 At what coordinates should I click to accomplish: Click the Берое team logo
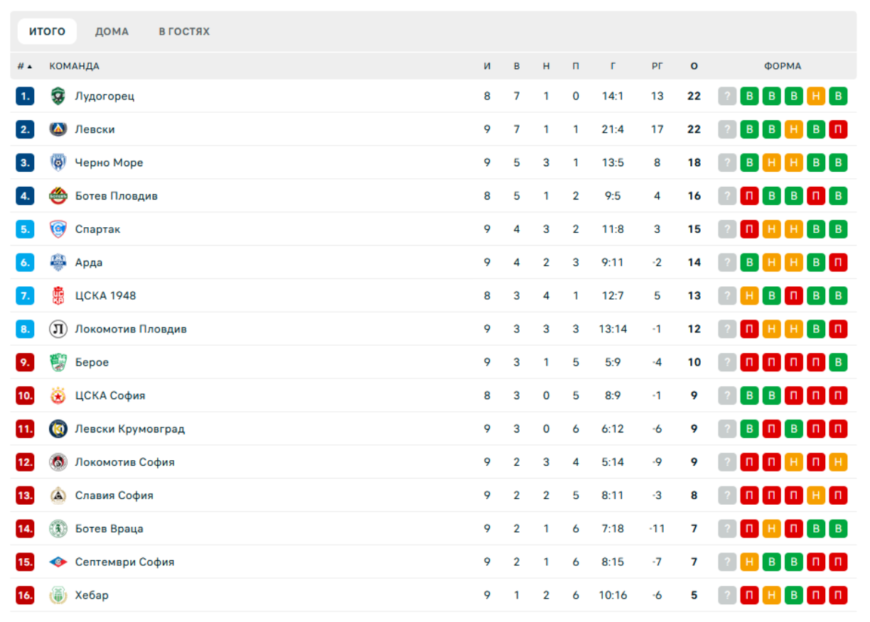[x=58, y=362]
